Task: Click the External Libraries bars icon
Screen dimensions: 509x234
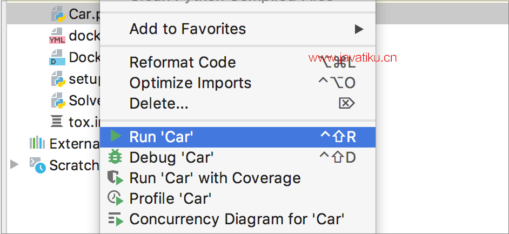Action: click(x=37, y=143)
